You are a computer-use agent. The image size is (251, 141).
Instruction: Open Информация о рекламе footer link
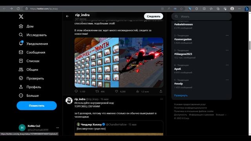tap(201, 115)
